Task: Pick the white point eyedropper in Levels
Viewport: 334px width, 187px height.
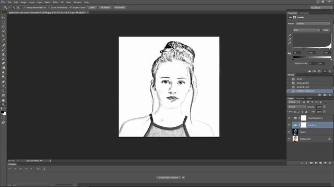Action: (x=290, y=43)
